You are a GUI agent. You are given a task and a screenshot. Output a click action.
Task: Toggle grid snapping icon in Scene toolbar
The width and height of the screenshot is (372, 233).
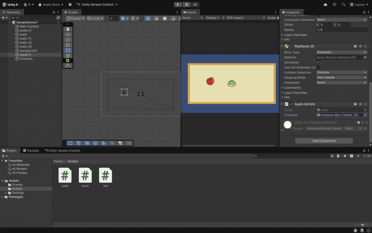133,18
